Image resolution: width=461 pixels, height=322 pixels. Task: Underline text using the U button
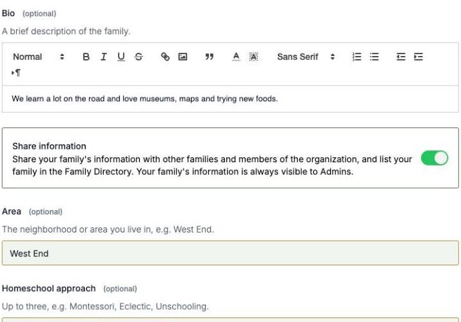(x=121, y=57)
